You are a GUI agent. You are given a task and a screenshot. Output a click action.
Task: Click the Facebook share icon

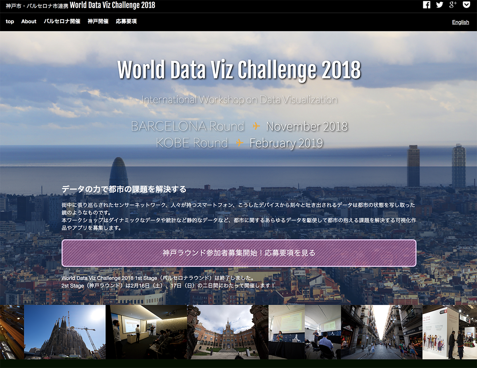pos(427,5)
